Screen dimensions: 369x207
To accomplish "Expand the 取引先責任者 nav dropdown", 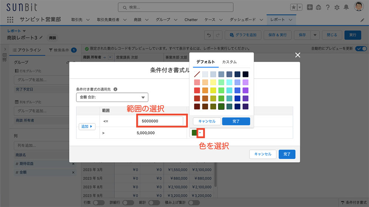I will 125,20.
